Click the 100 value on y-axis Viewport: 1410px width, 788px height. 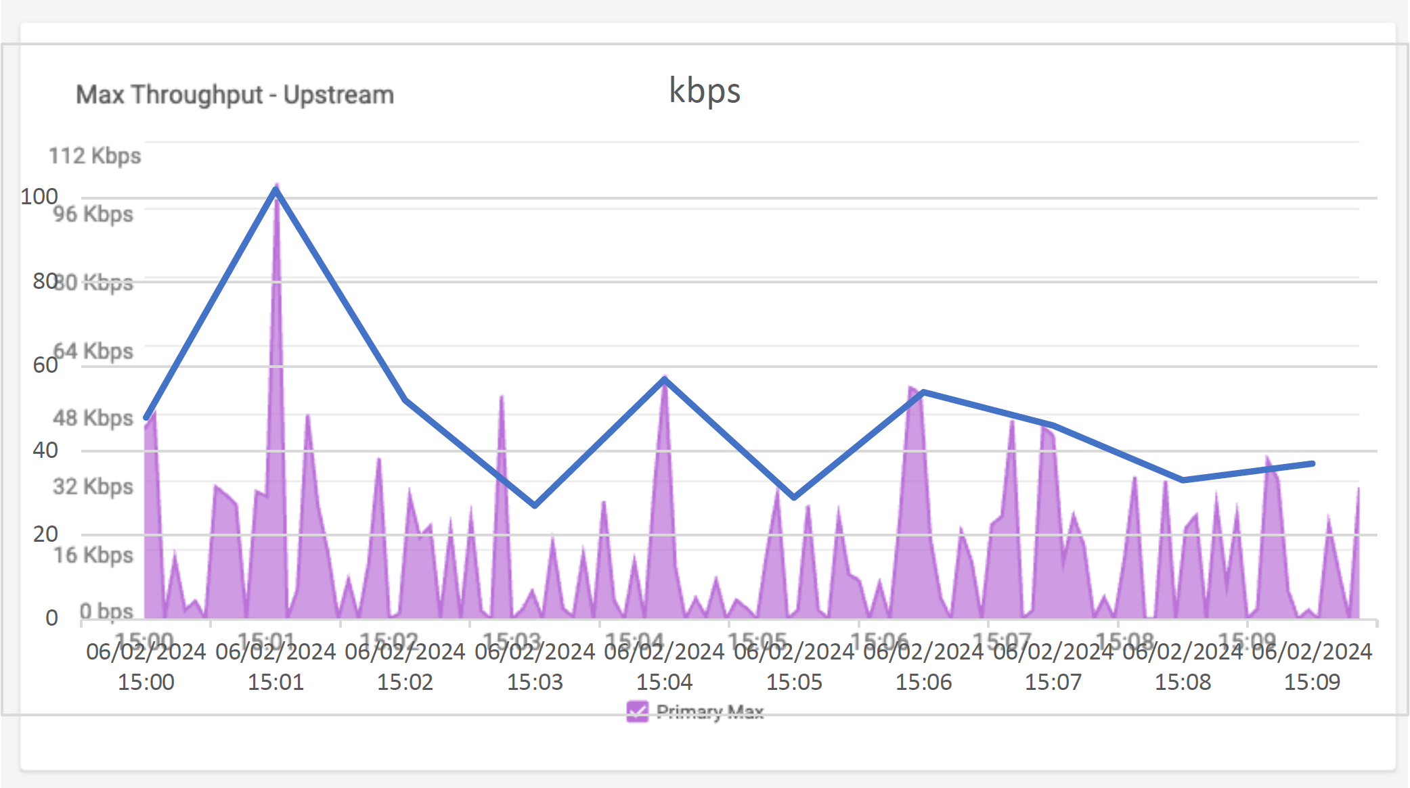39,197
